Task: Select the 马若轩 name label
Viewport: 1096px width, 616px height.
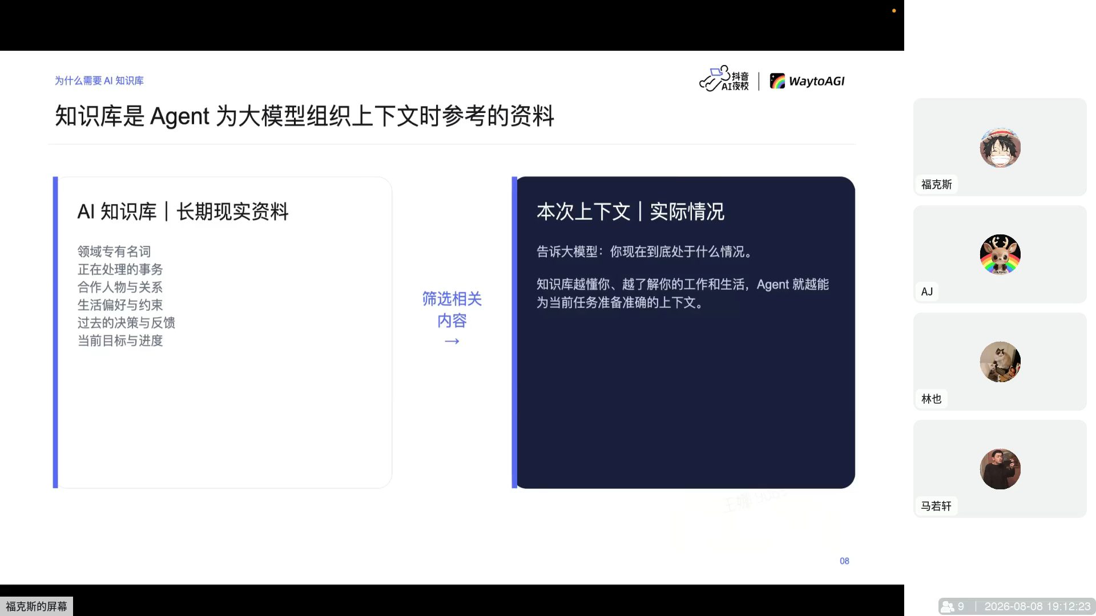Action: (936, 506)
